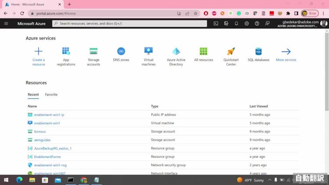
Task: Launch Cloud Shell from the top bar
Action: (216, 24)
